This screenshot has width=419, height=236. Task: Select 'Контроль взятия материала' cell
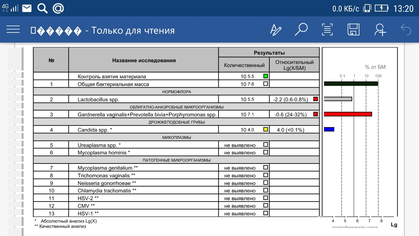(144, 76)
